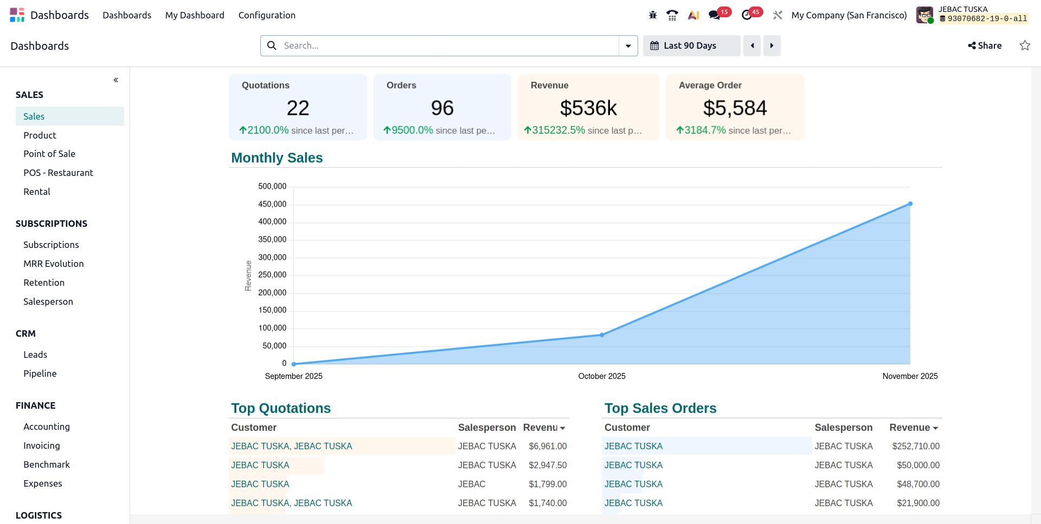1041x524 pixels.
Task: Click the Odoo Dashboards app logo
Action: coord(17,15)
